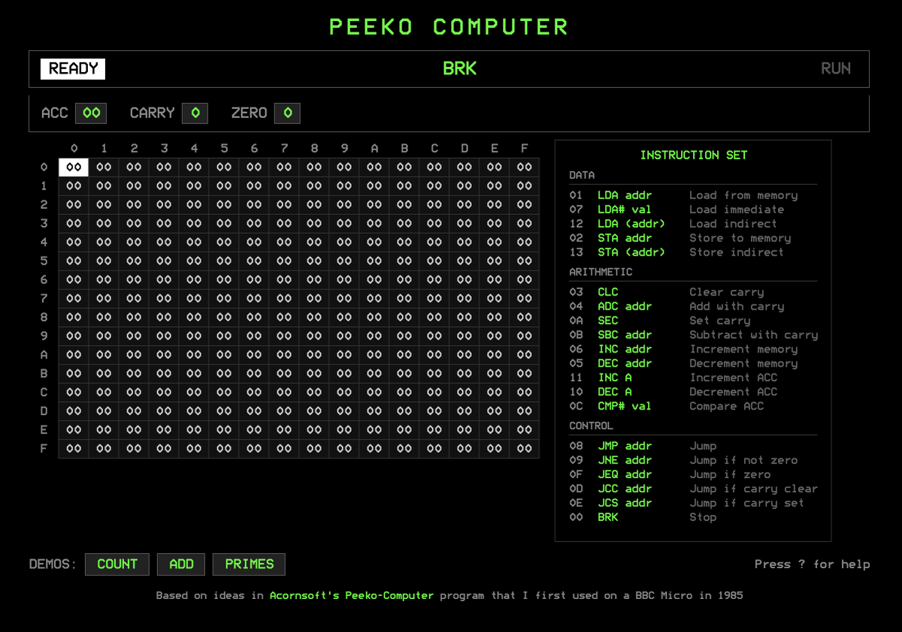The image size is (902, 632).
Task: Select memory cell at row 0 column 0
Action: click(x=74, y=167)
